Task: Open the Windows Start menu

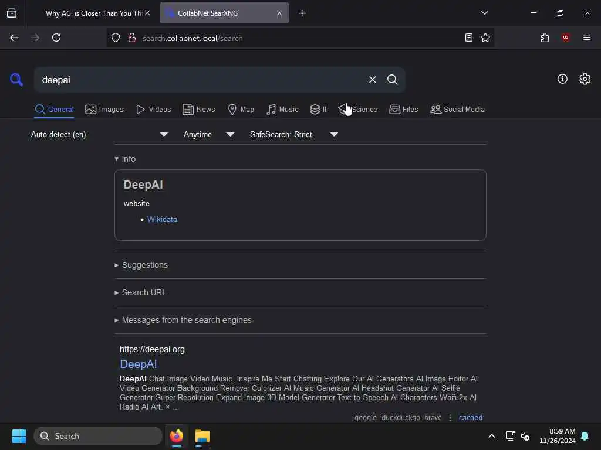Action: click(19, 436)
